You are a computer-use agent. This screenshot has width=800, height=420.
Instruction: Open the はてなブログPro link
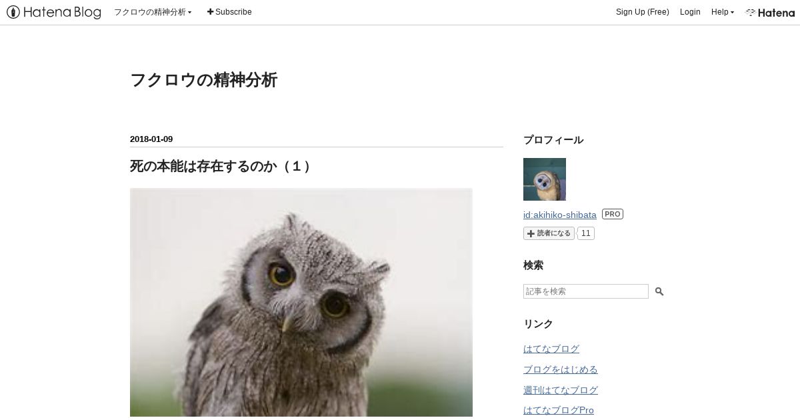[559, 411]
